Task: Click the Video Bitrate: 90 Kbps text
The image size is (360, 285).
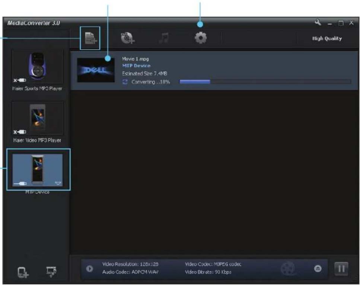Action: point(208,272)
